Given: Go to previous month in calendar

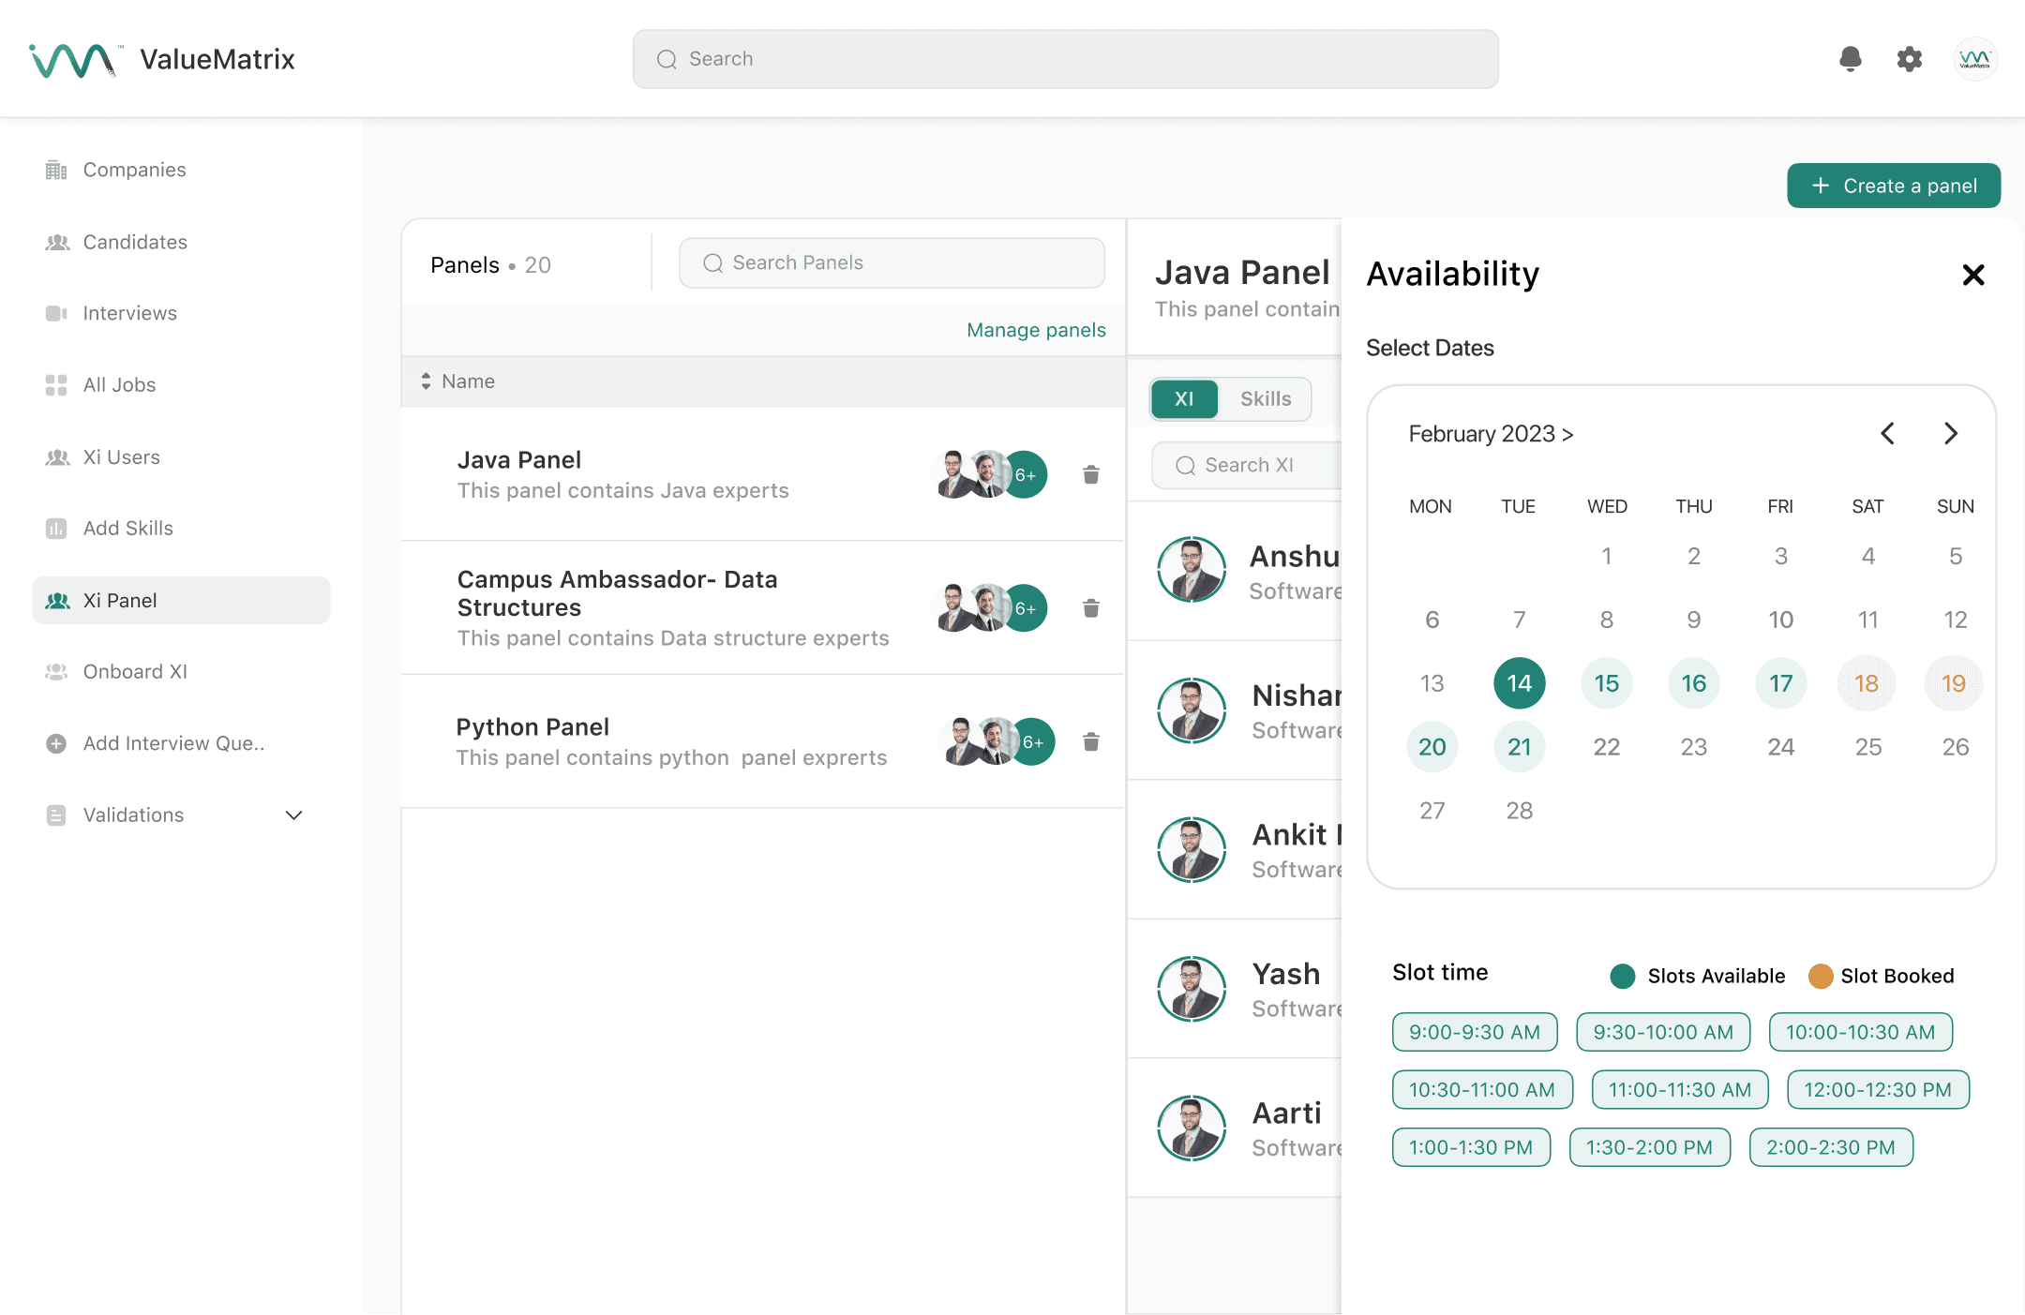Looking at the screenshot, I should [1887, 433].
